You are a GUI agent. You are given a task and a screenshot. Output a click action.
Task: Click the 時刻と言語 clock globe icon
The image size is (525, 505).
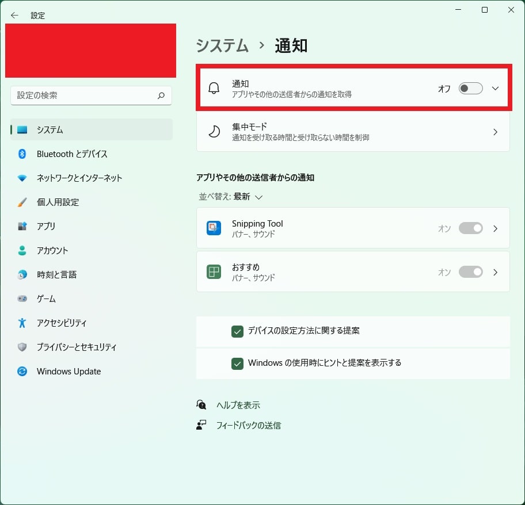pos(22,274)
